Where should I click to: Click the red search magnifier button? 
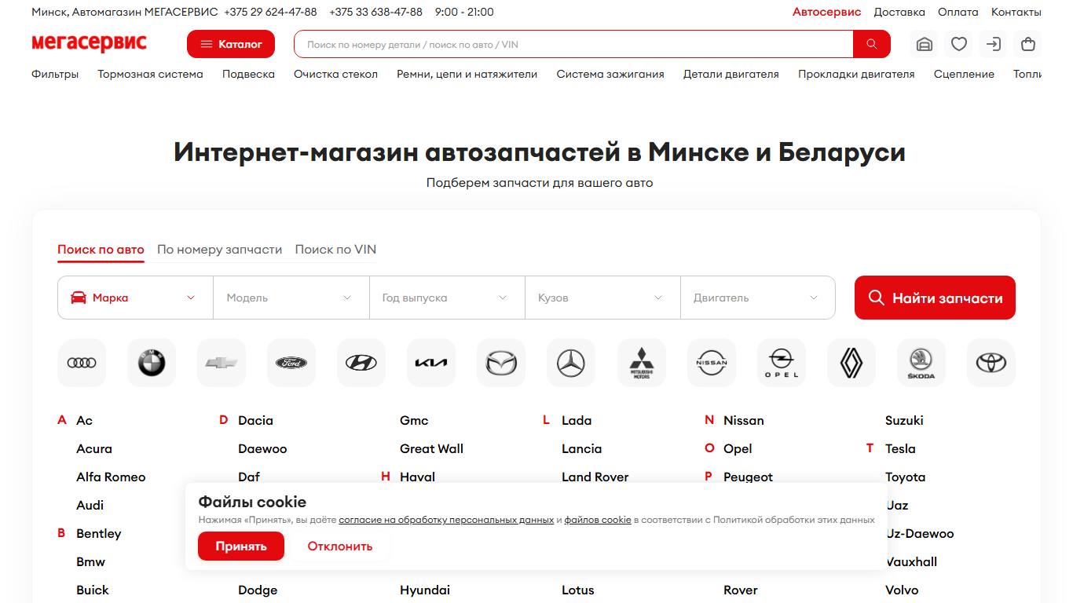872,44
